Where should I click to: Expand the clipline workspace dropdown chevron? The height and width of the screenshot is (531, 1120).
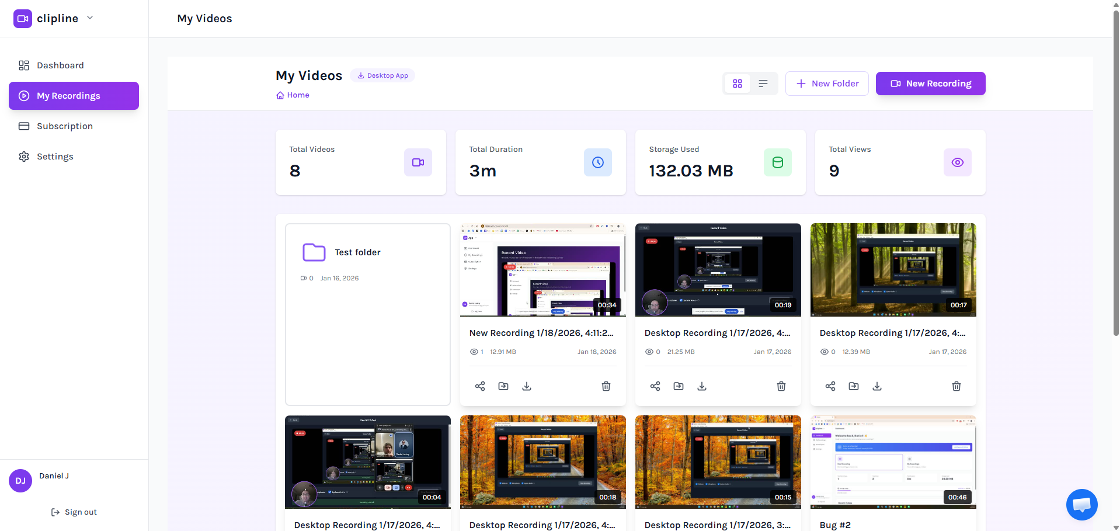[90, 18]
